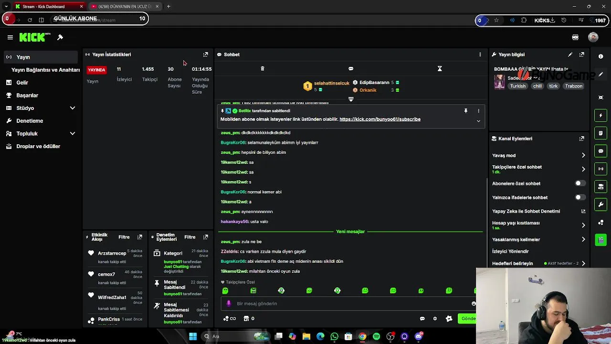Click chat bubble icon in right sidebar
The width and height of the screenshot is (611, 344).
600,151
